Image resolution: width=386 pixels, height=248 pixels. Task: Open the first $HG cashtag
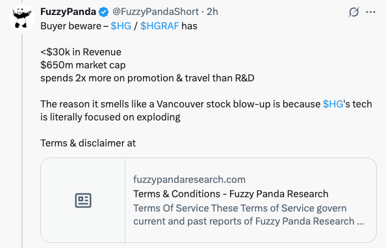click(x=121, y=26)
